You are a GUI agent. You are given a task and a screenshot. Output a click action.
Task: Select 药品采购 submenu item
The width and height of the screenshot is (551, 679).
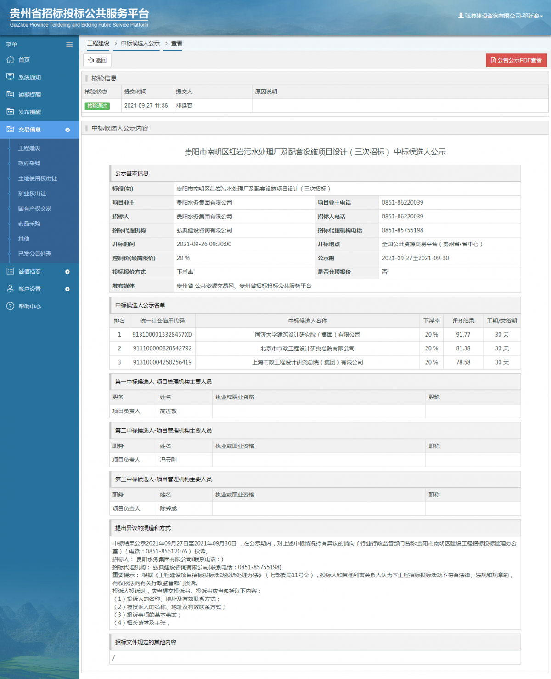click(x=29, y=224)
